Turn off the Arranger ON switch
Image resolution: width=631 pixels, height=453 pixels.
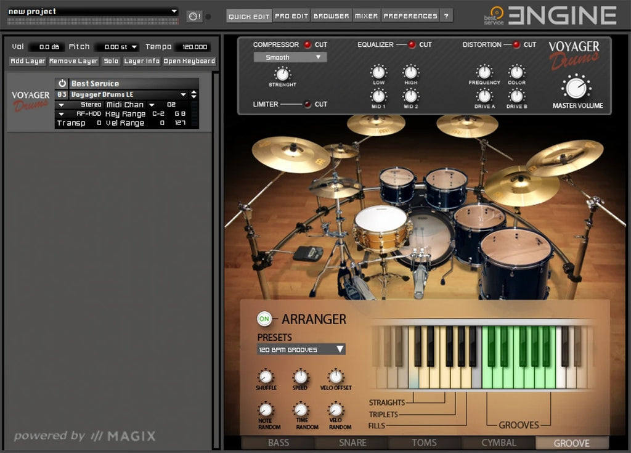[264, 319]
